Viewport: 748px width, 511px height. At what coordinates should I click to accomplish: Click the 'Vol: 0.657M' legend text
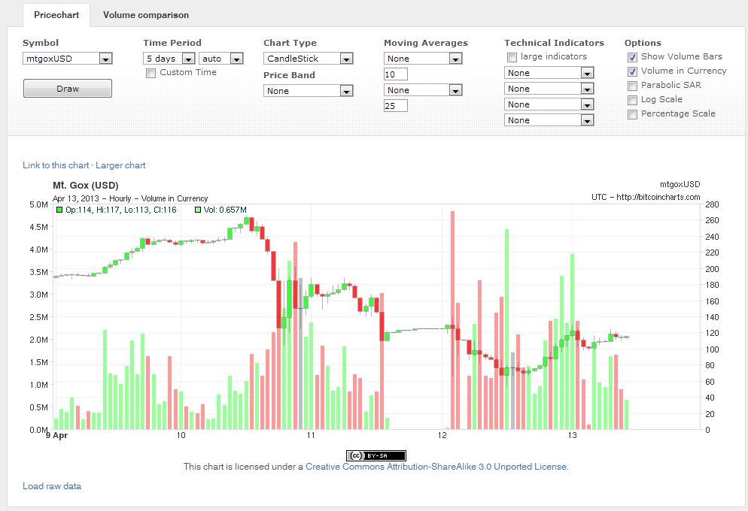(x=225, y=210)
